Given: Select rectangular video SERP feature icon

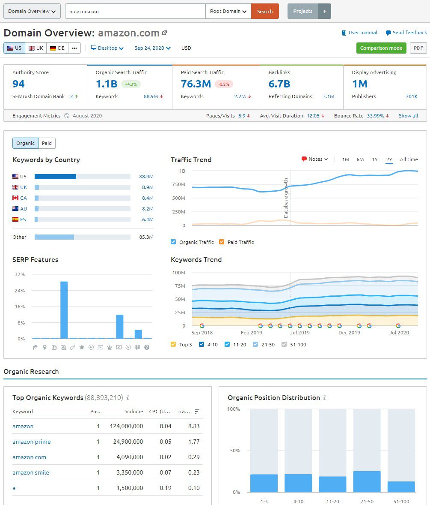Looking at the screenshot, I should pos(100,347).
